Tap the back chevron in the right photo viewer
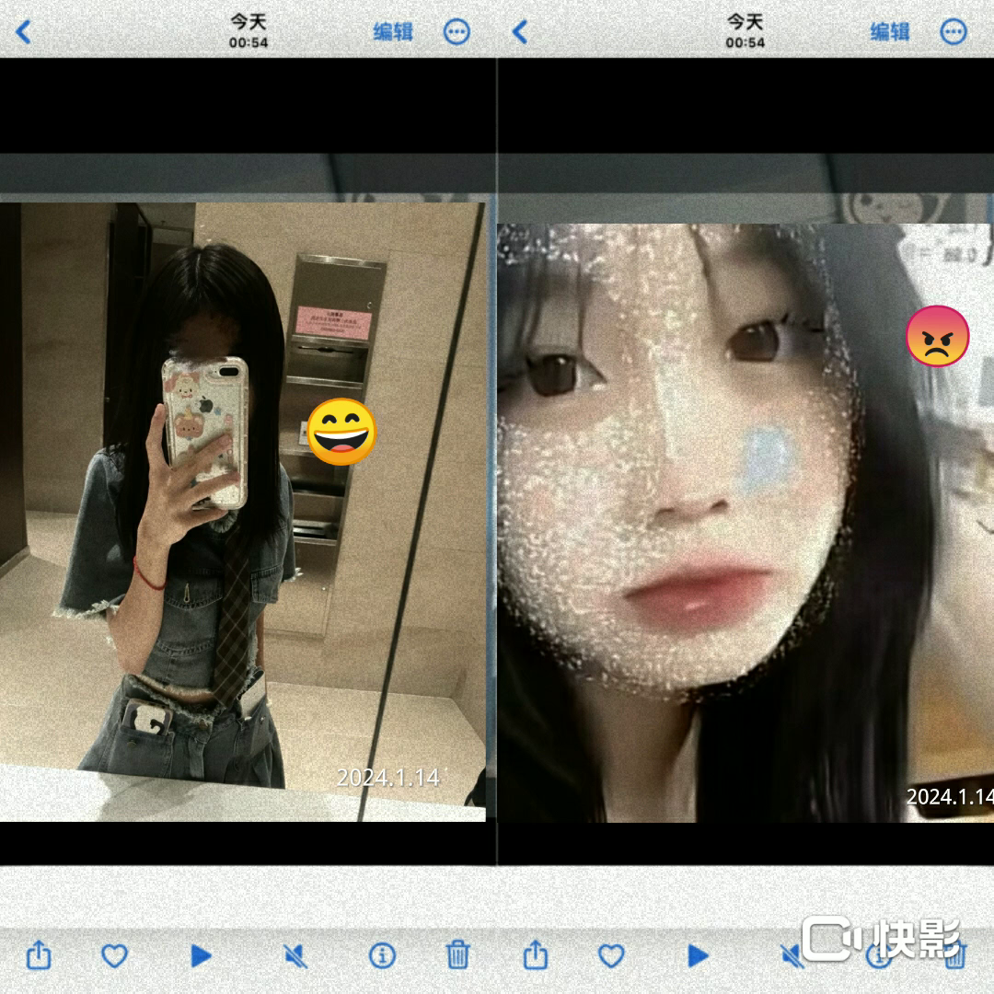 520,32
